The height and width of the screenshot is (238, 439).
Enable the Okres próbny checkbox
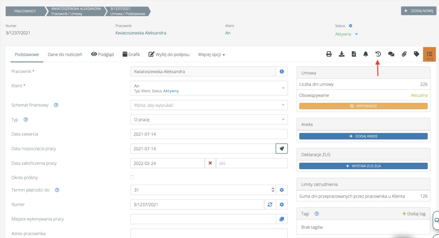pos(132,177)
